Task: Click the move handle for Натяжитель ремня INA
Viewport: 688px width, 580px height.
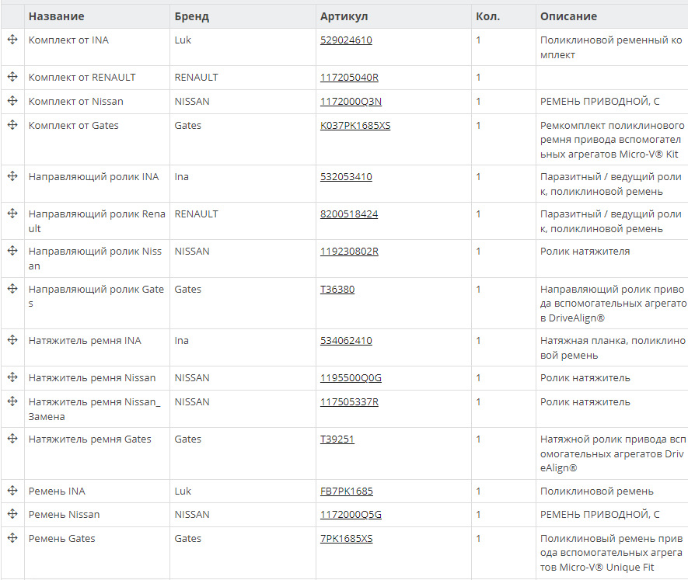Action: tap(12, 340)
